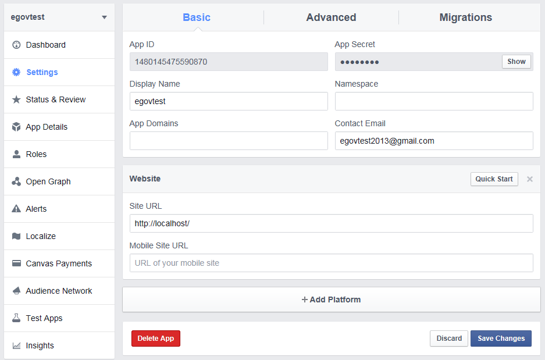This screenshot has width=545, height=360.
Task: Click the Status & Review star icon
Action: [x=16, y=99]
